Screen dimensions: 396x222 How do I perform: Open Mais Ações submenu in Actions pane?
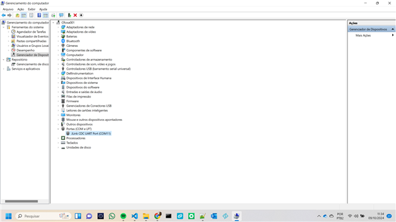(374, 36)
